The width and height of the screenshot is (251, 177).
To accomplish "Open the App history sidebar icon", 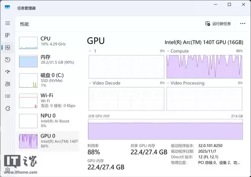I will tap(7, 60).
